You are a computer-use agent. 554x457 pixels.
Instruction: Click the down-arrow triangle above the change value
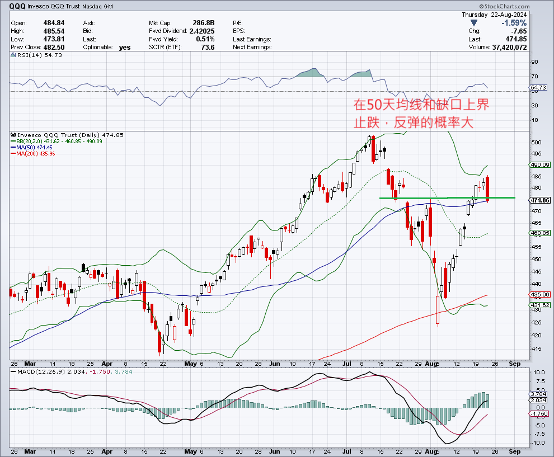(x=474, y=23)
